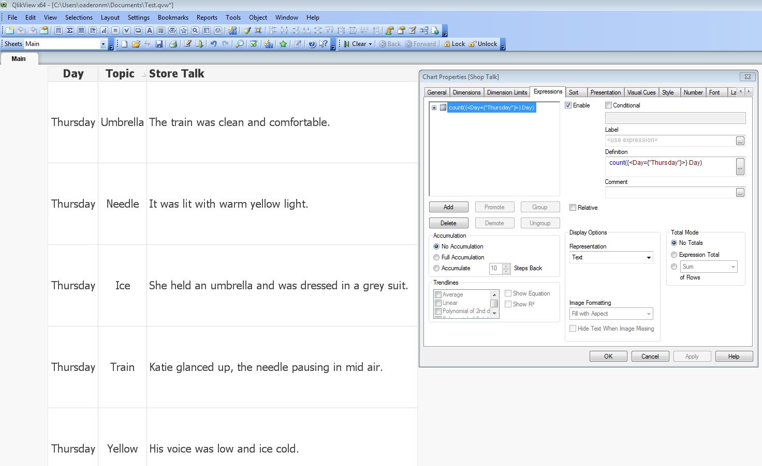
Task: Expand the count expression tree node
Action: pyautogui.click(x=434, y=108)
